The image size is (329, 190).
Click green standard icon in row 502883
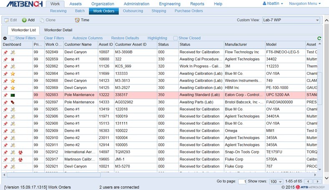click(x=13, y=95)
